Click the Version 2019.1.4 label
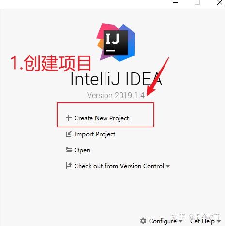 click(116, 95)
